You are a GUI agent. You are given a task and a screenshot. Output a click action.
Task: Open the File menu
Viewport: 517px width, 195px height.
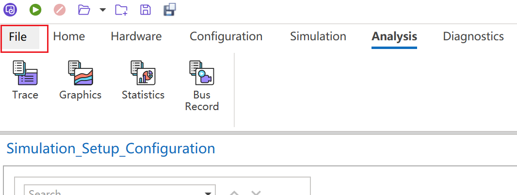tap(18, 36)
